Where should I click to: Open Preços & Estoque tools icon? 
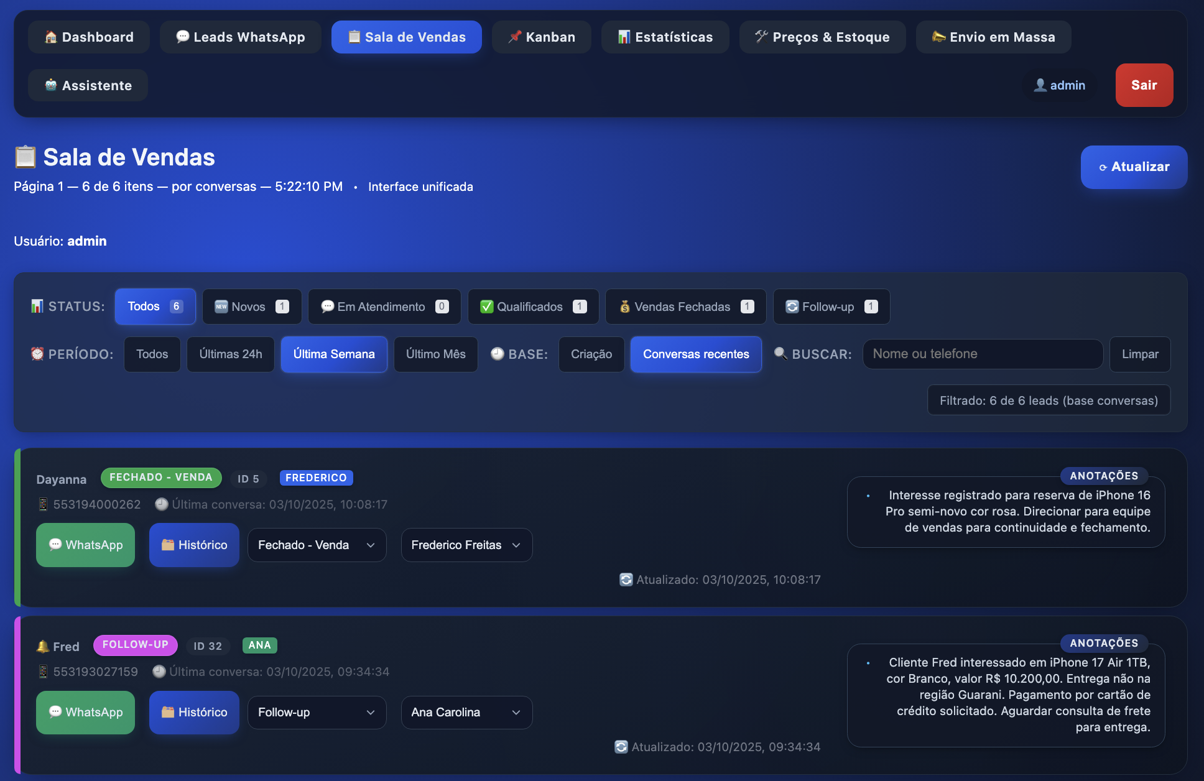click(x=761, y=37)
